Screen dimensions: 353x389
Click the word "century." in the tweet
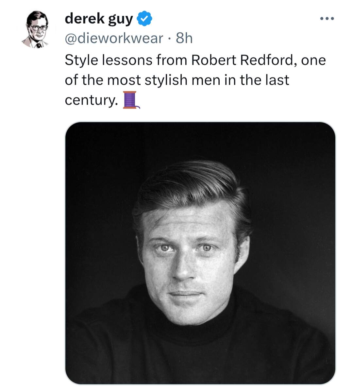tap(91, 100)
